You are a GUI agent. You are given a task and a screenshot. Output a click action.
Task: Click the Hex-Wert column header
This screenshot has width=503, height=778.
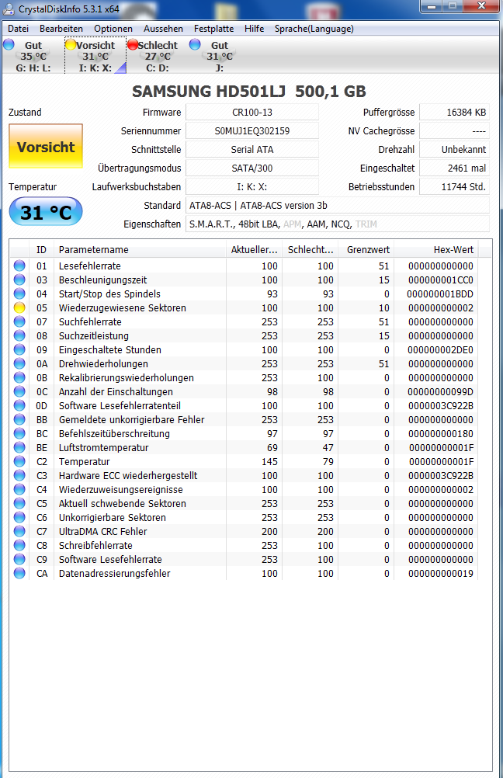click(435, 249)
